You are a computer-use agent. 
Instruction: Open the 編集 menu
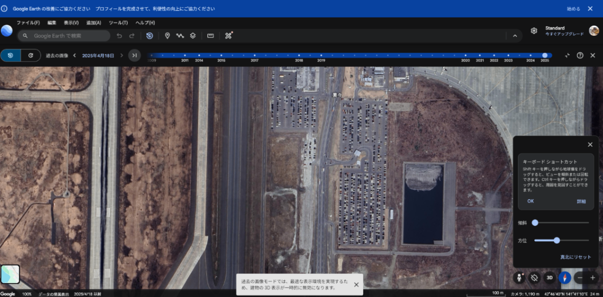point(52,22)
